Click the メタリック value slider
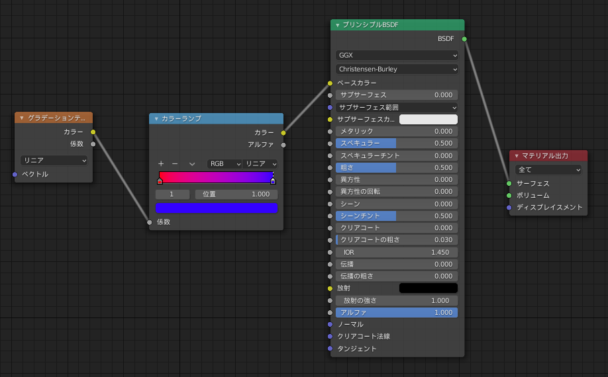This screenshot has width=608, height=377. [397, 131]
